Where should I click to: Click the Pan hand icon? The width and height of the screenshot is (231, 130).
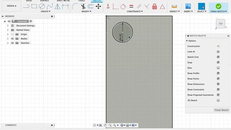pos(105,125)
